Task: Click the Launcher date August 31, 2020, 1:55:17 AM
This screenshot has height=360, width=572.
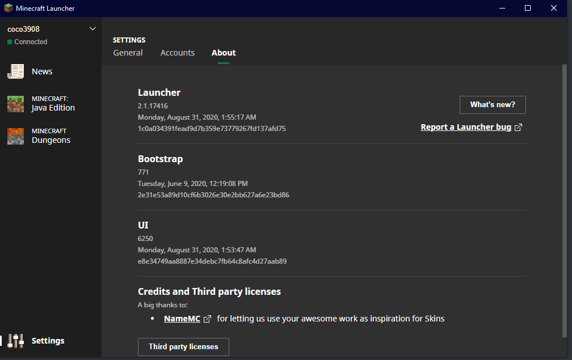Action: click(x=197, y=117)
